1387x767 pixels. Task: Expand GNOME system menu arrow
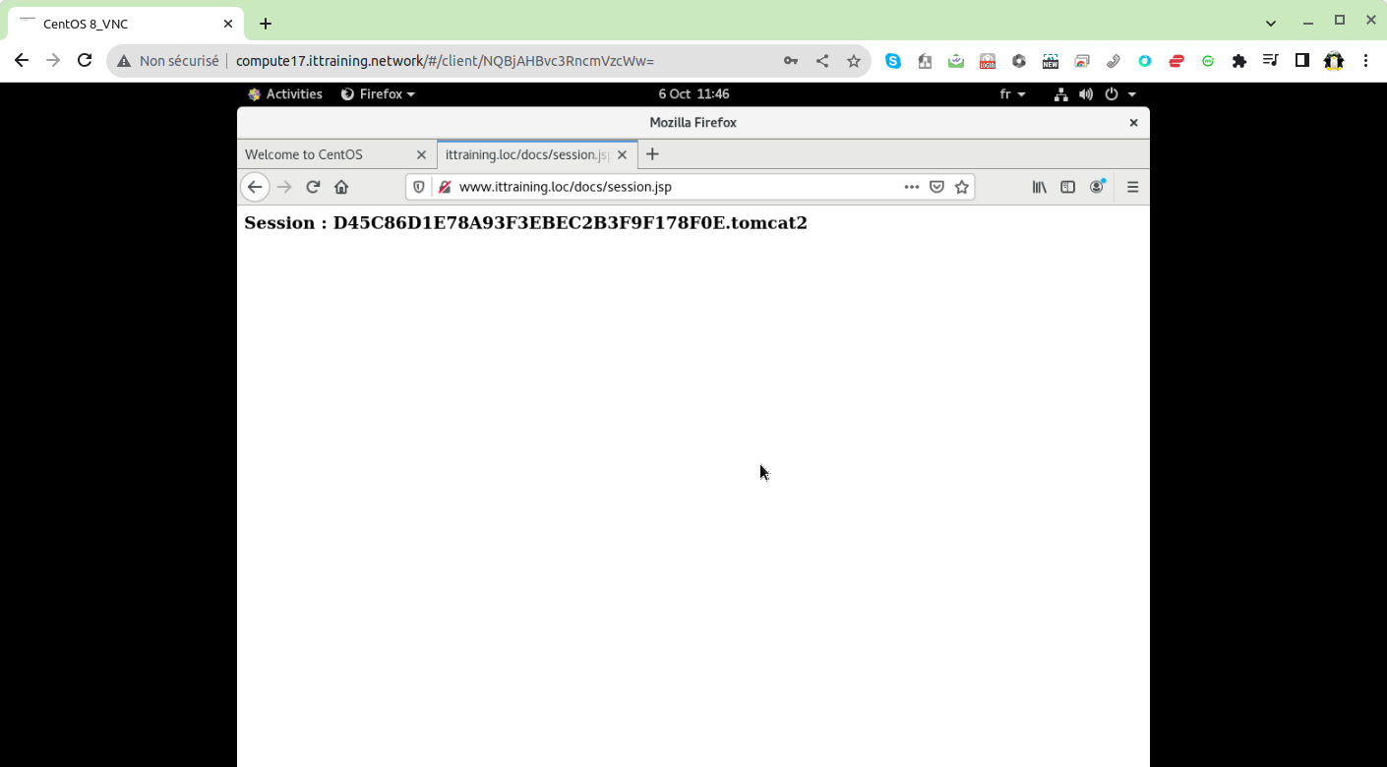pos(1132,94)
